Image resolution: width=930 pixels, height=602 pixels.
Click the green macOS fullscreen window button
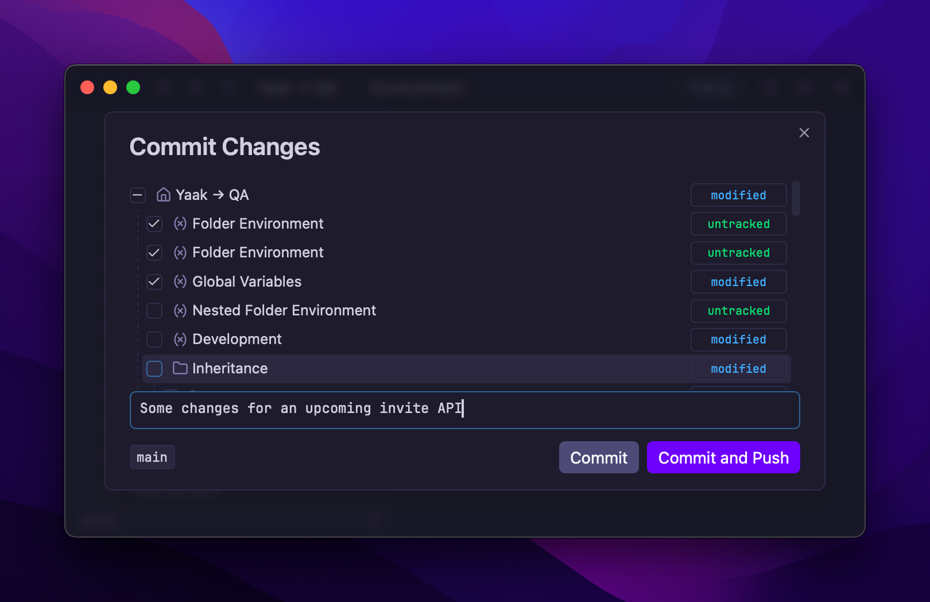point(133,87)
